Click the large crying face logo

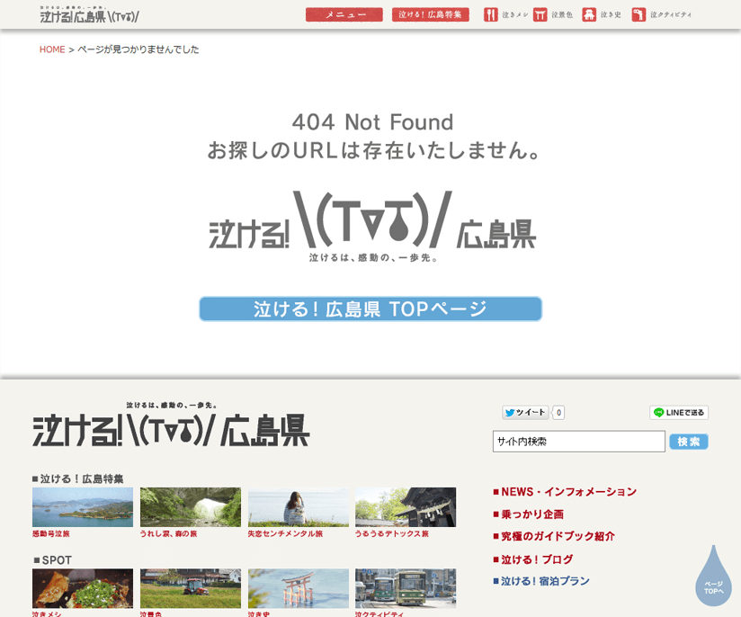pos(372,227)
